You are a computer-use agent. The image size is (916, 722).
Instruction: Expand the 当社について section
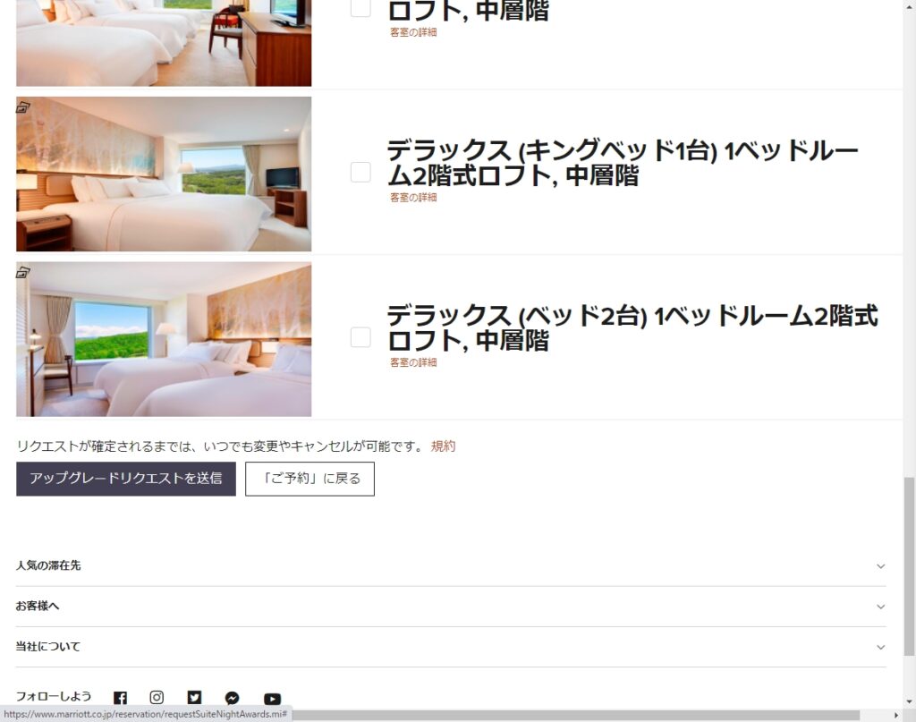451,647
